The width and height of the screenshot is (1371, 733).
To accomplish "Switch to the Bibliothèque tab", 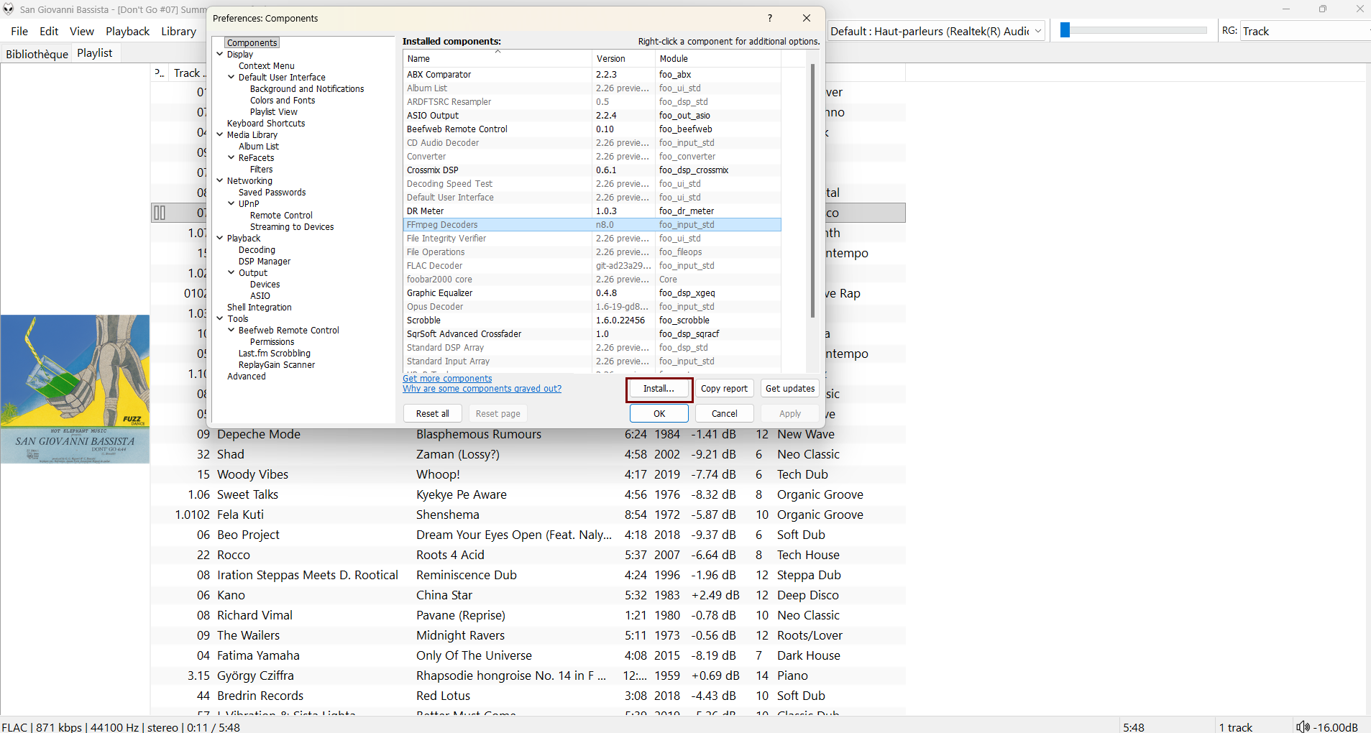I will click(37, 54).
